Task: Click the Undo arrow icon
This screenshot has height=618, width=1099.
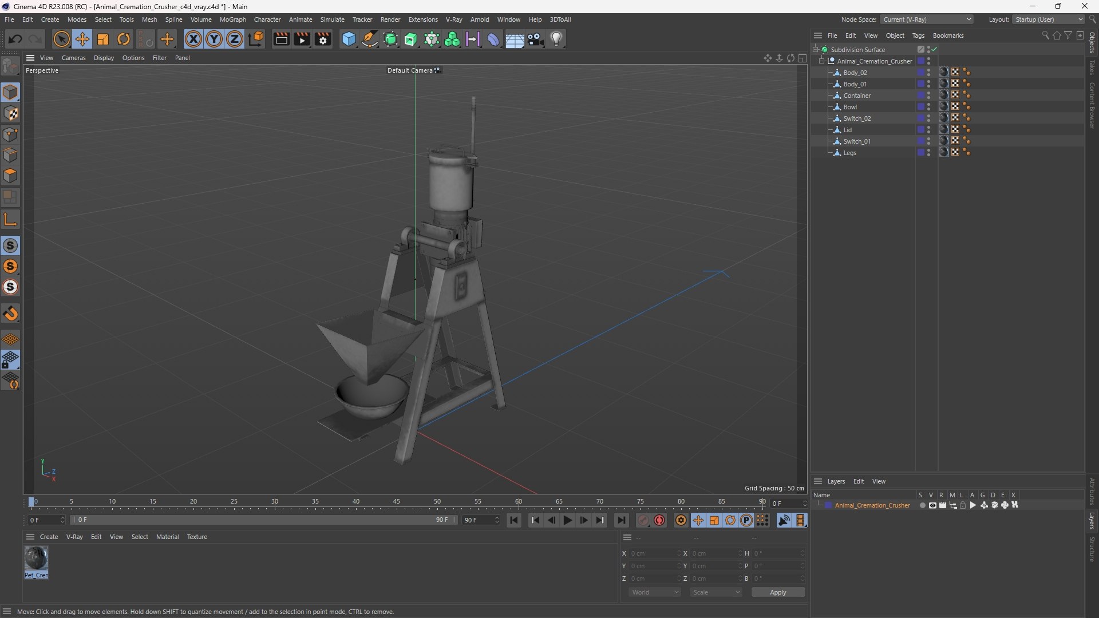Action: [x=15, y=39]
